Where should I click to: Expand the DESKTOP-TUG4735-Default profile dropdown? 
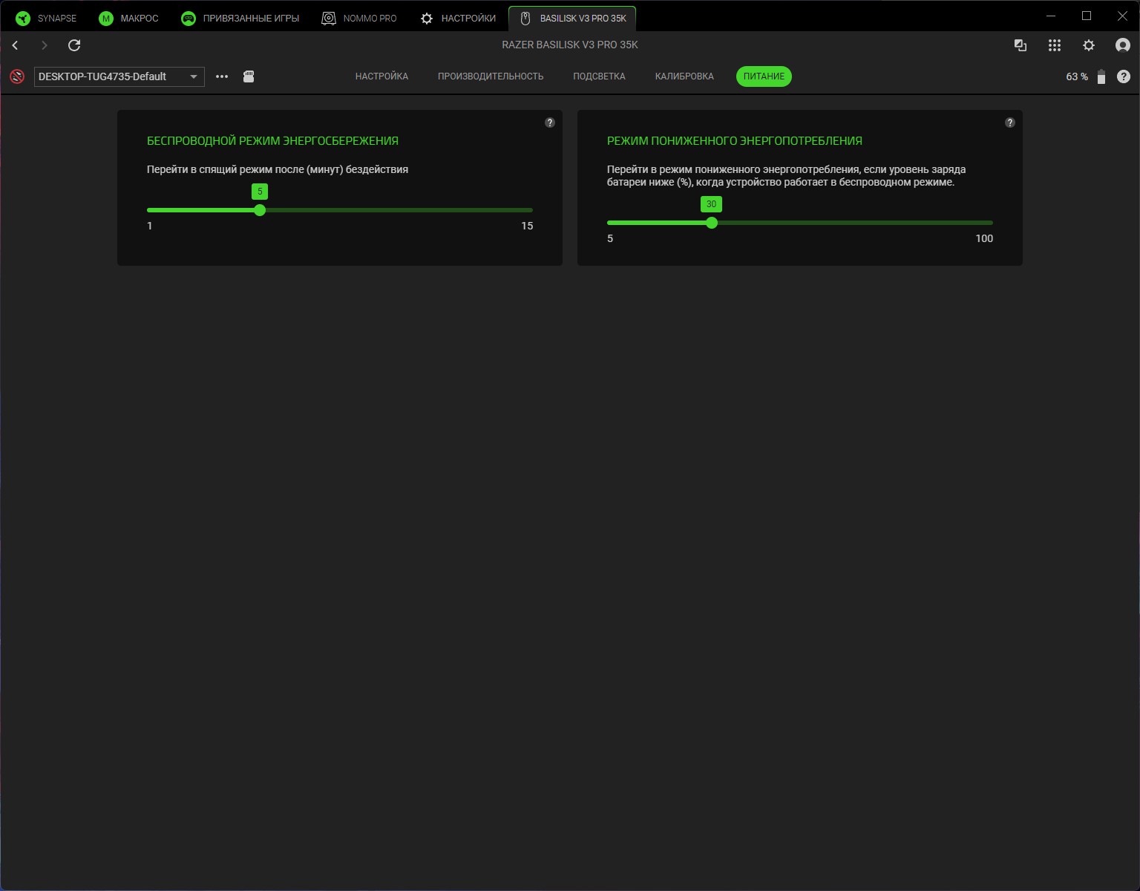point(119,76)
